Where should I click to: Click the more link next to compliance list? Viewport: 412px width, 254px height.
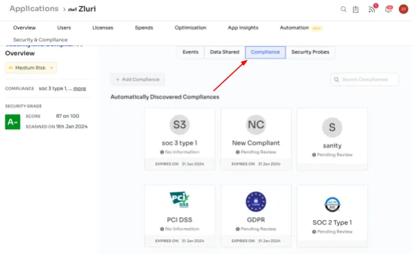pos(80,89)
